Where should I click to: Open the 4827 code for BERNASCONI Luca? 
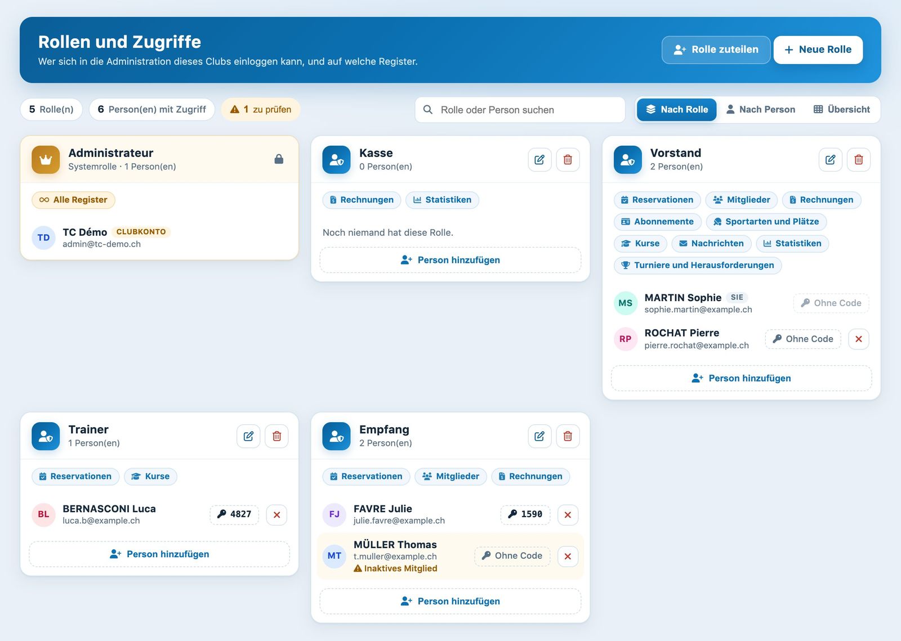[234, 514]
